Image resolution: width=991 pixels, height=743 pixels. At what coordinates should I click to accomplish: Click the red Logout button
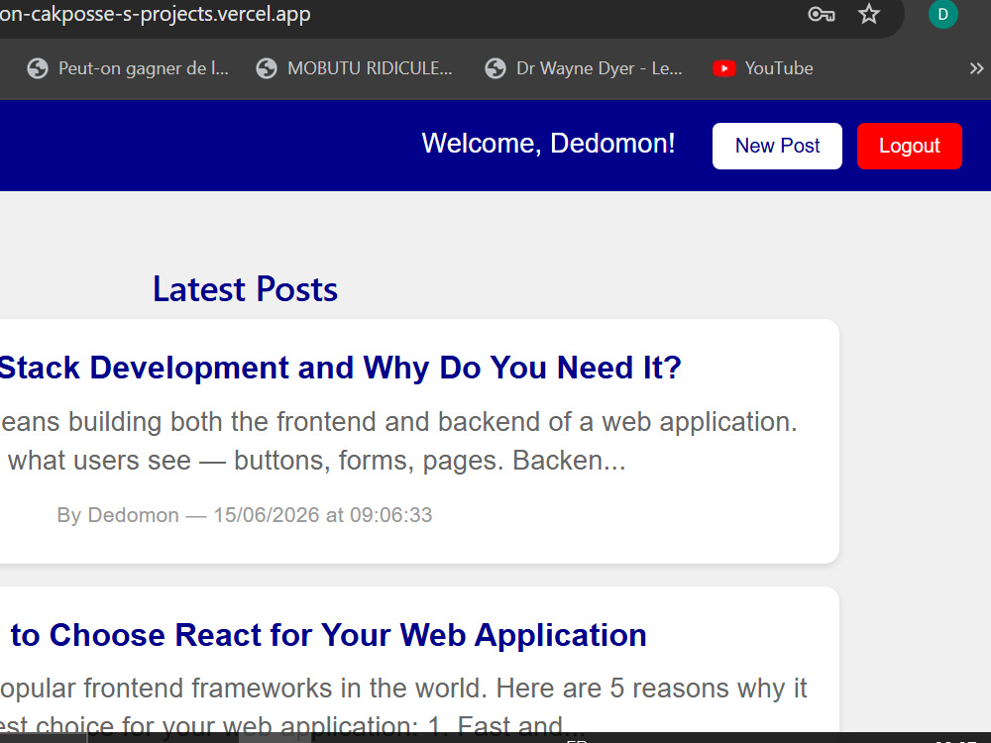[910, 146]
